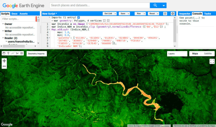Switch to the Scripts tab
This screenshot has height=127, width=216.
click(x=5, y=14)
